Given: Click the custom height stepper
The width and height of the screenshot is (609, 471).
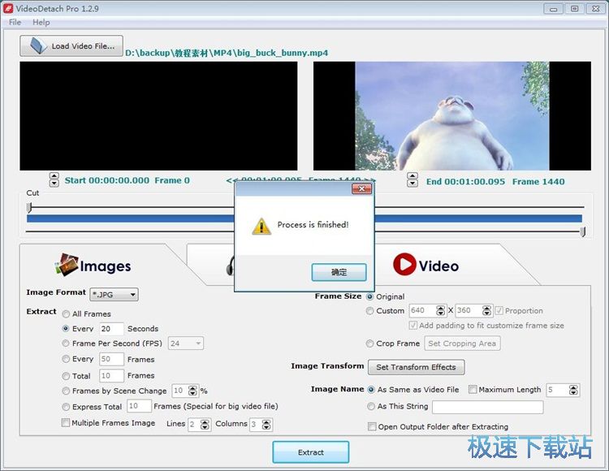Looking at the screenshot, I should coord(486,310).
